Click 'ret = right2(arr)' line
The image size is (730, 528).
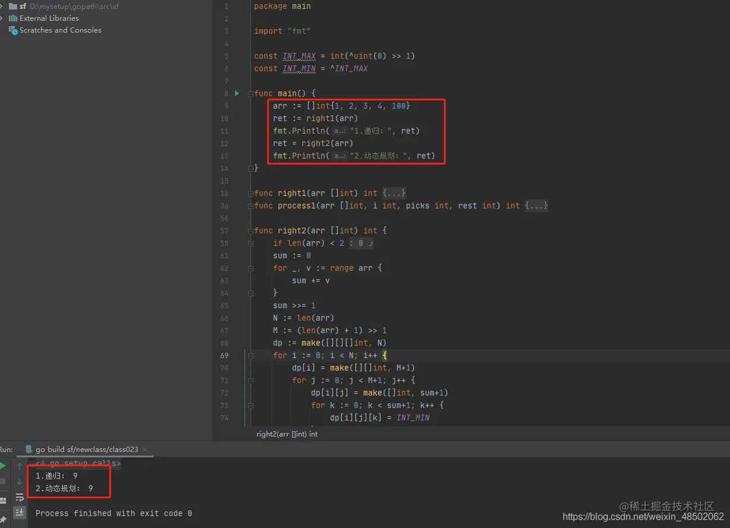[313, 143]
